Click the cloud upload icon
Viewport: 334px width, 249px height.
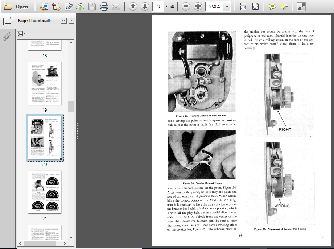[x=80, y=7]
